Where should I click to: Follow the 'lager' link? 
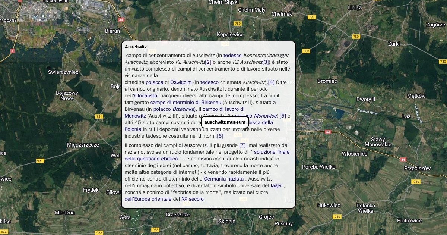(276, 185)
